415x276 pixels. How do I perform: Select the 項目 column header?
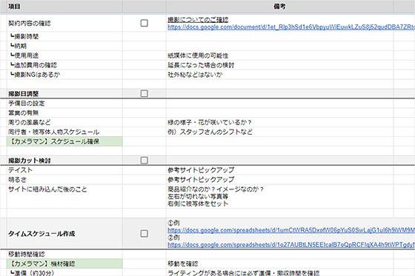pyautogui.click(x=64, y=7)
